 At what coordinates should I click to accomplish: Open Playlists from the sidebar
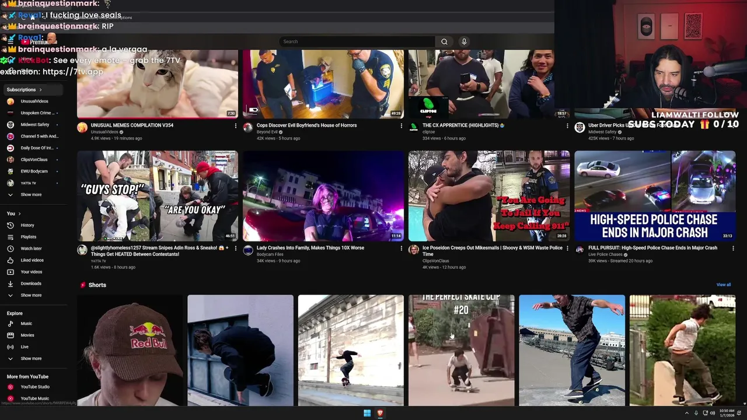[x=28, y=237]
